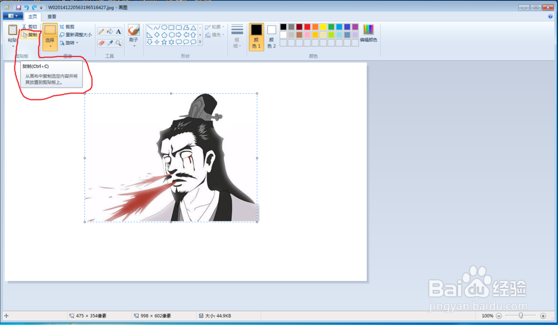Choose the straight Line shape

tap(150, 27)
